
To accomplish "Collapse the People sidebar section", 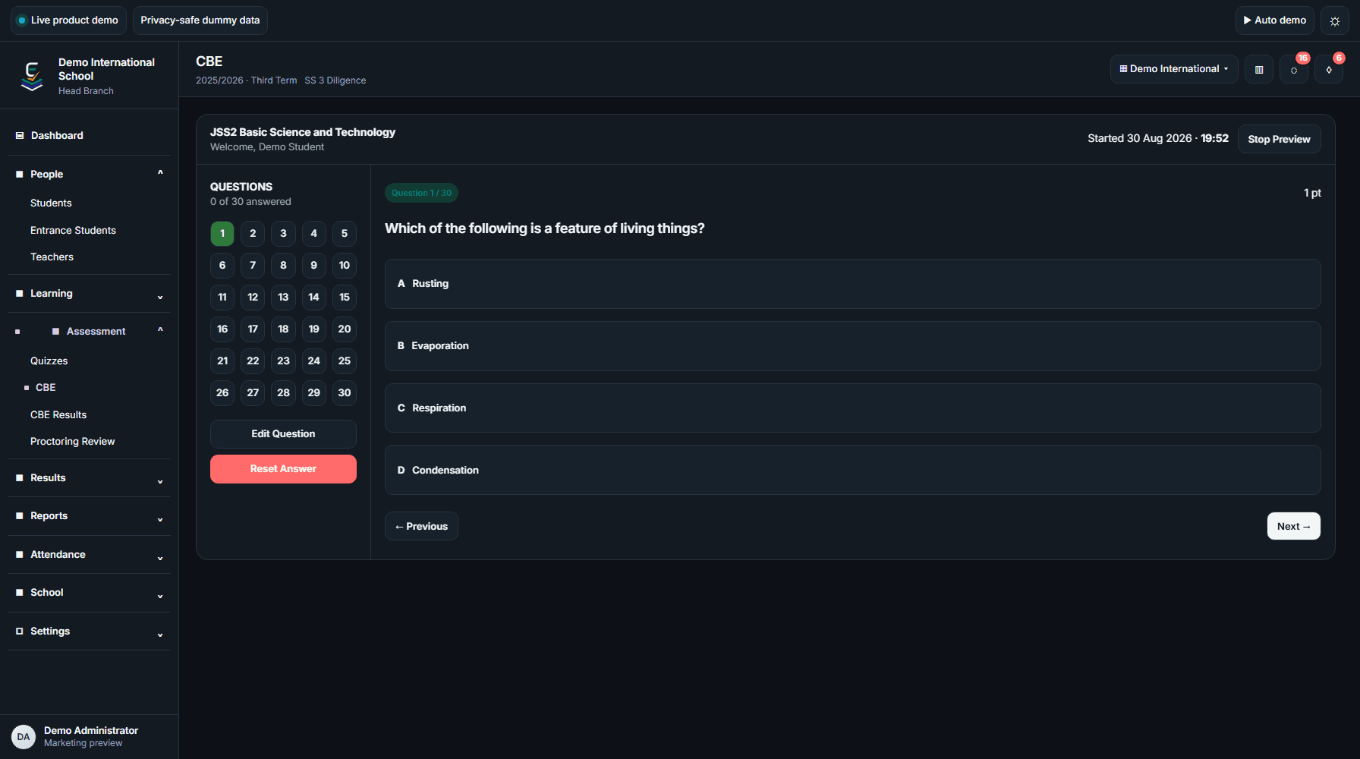I will (90, 175).
